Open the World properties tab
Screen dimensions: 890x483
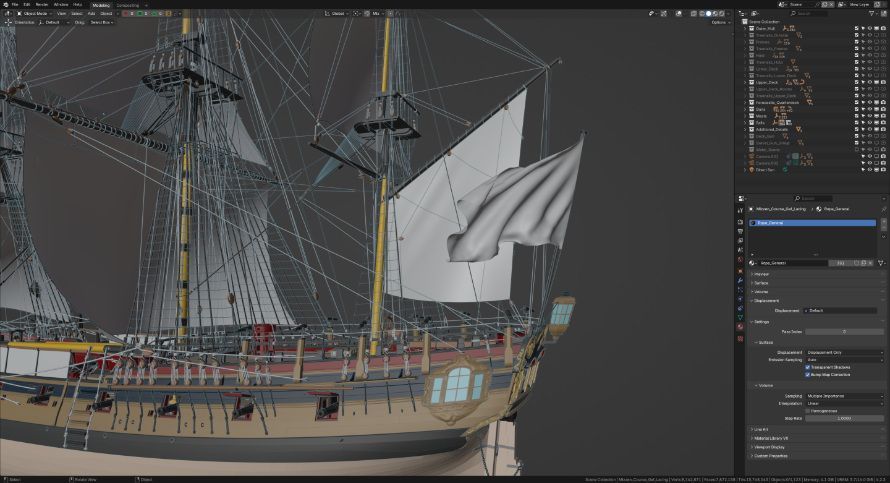pyautogui.click(x=740, y=259)
